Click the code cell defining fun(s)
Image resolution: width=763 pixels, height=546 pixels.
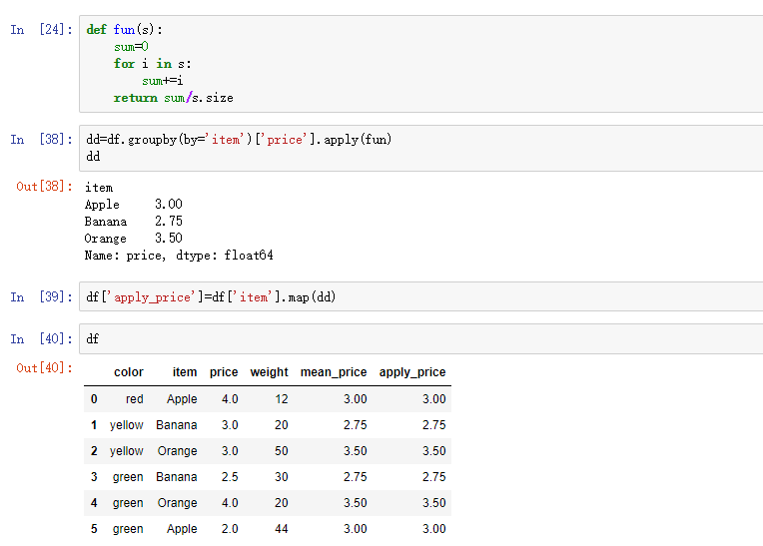pyautogui.click(x=420, y=64)
